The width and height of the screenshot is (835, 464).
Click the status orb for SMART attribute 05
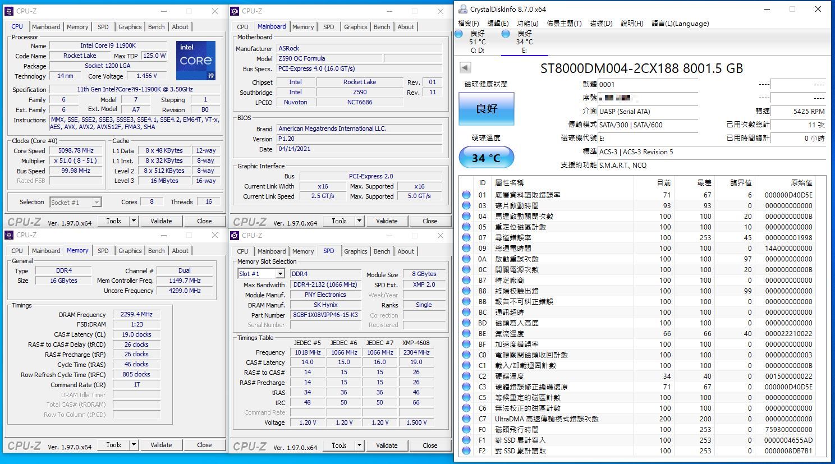[466, 227]
